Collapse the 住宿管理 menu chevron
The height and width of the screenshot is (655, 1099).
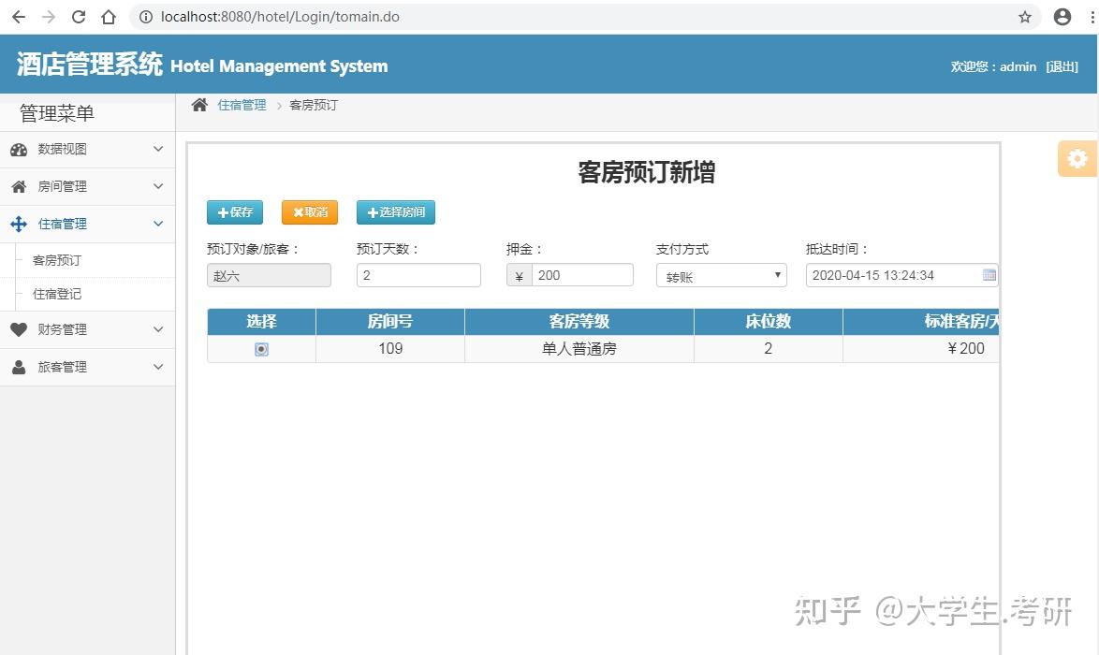pyautogui.click(x=158, y=225)
